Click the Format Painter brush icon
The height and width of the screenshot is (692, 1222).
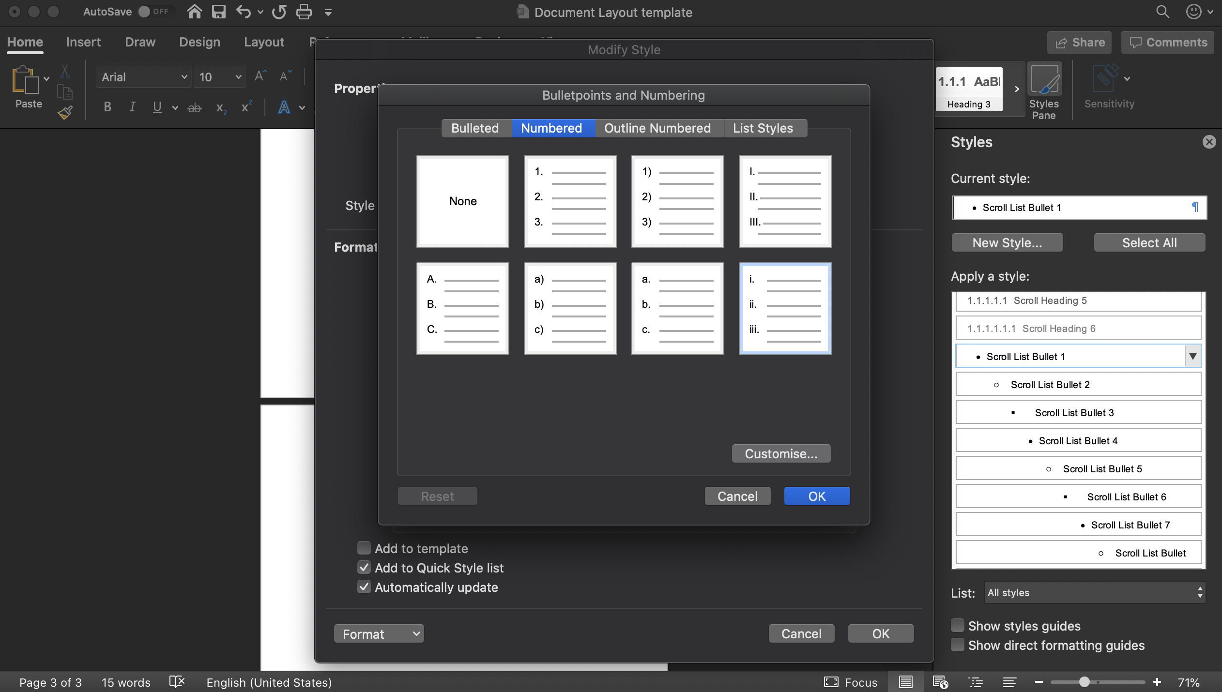[65, 113]
